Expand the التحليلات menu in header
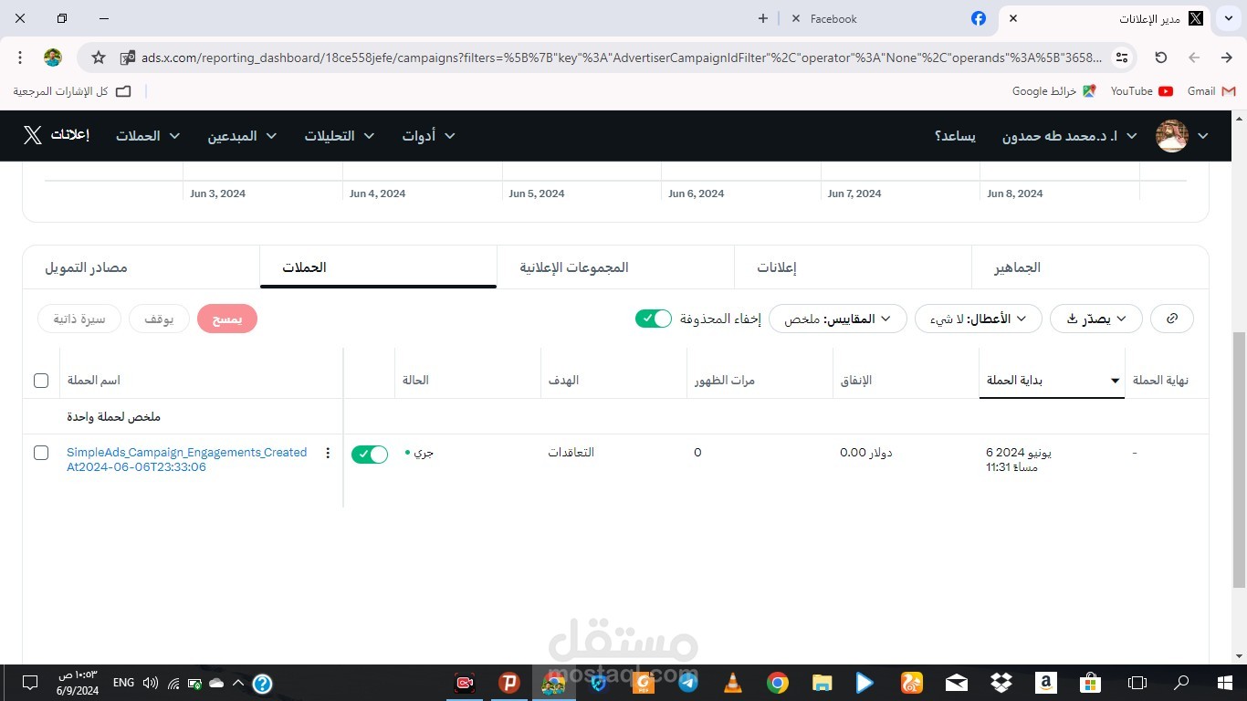This screenshot has height=701, width=1247. point(340,136)
